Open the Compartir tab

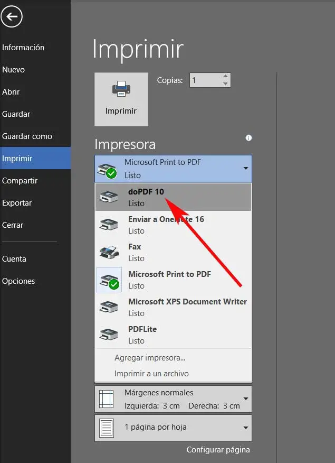click(x=35, y=180)
